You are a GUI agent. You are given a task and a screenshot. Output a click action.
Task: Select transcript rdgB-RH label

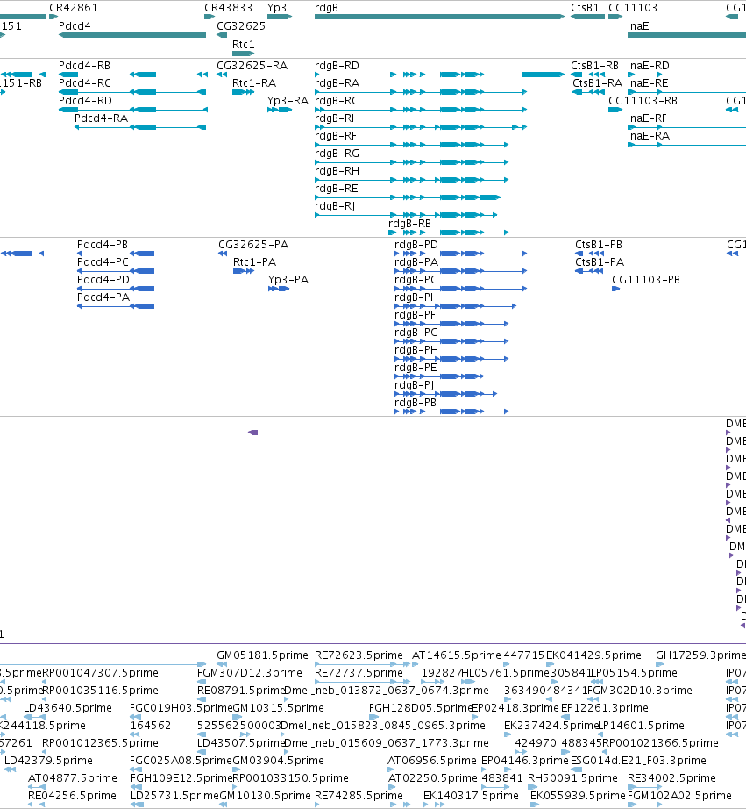tap(337, 171)
